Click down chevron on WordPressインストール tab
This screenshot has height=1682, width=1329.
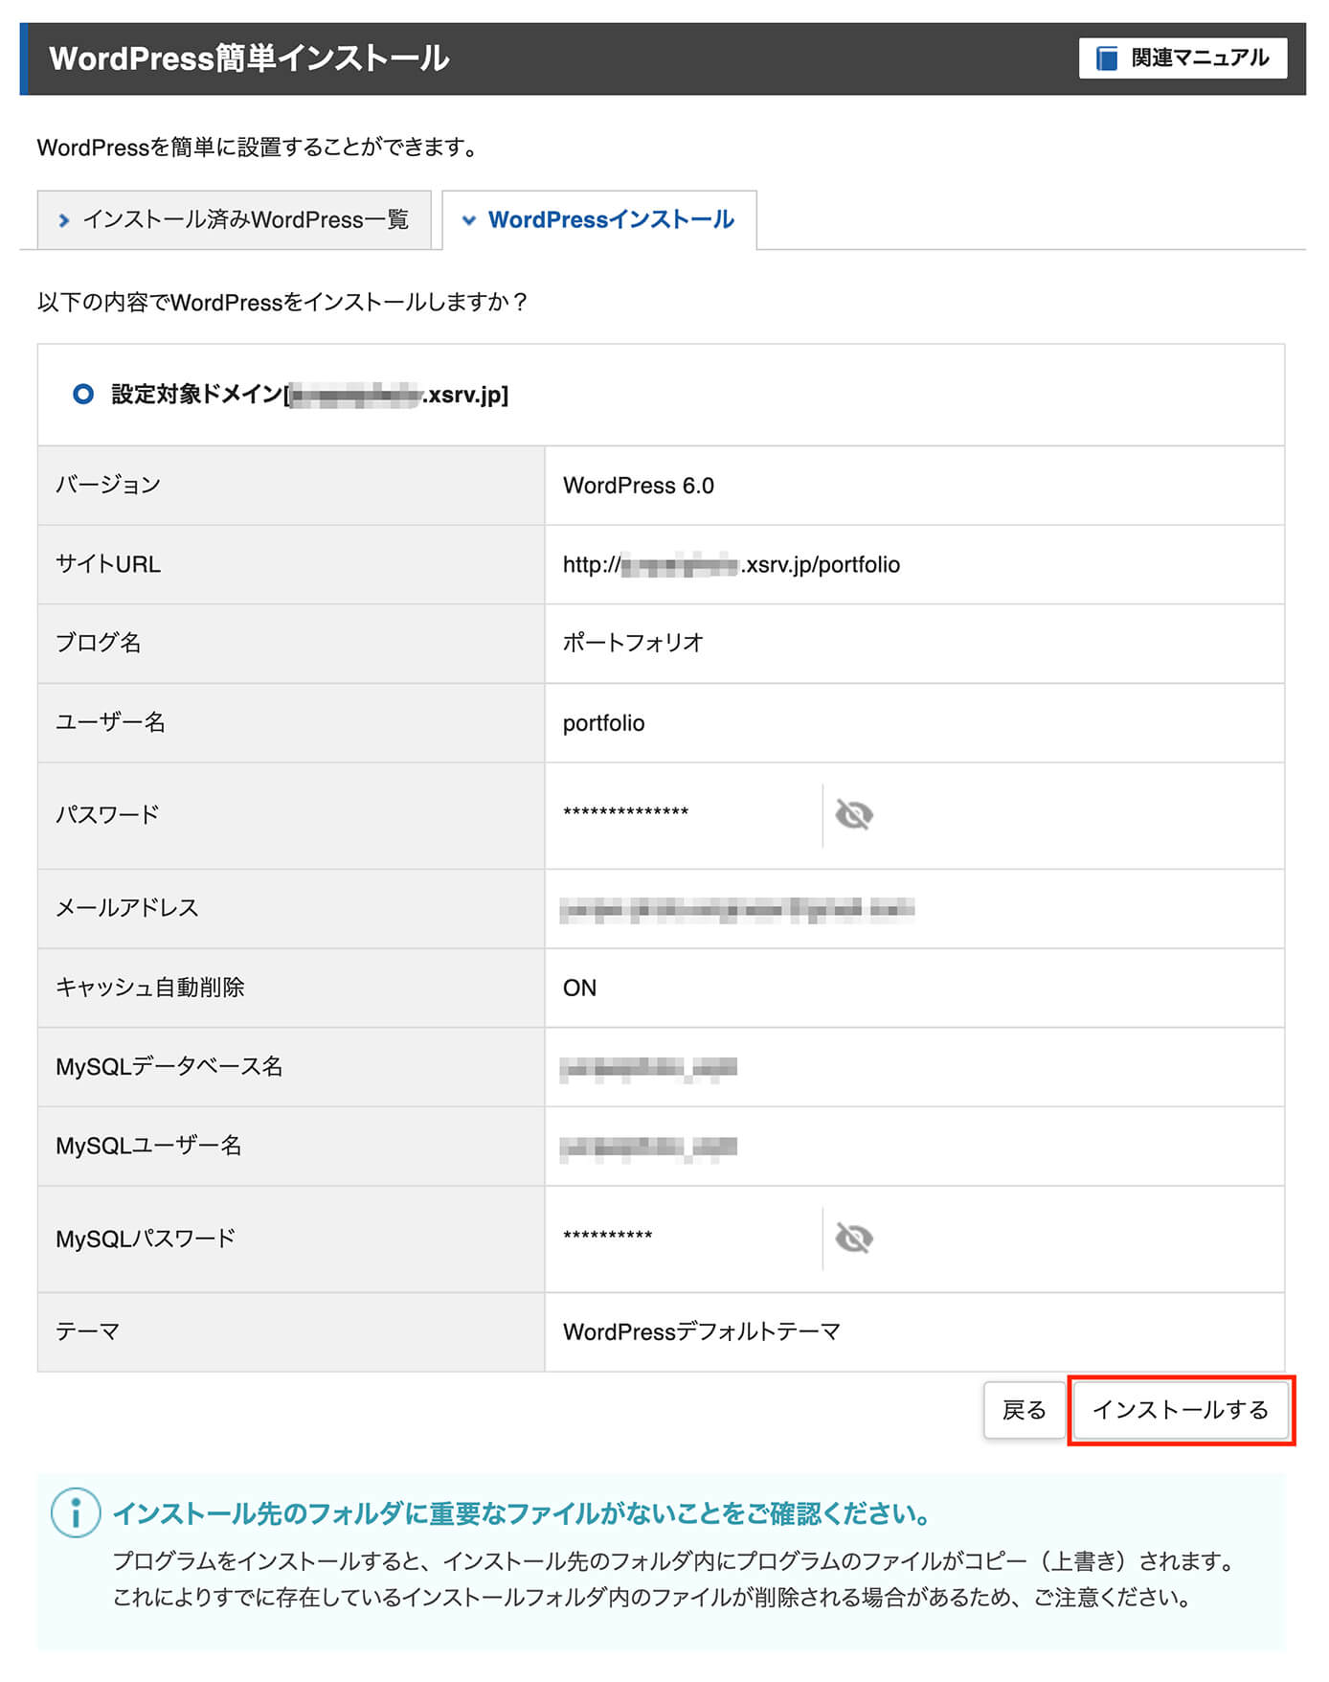pyautogui.click(x=468, y=220)
